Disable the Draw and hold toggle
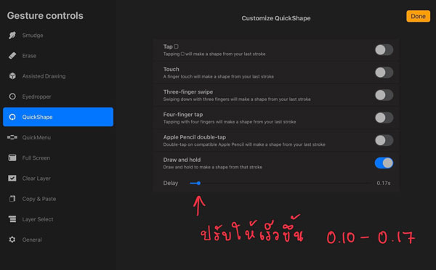The height and width of the screenshot is (270, 436). point(384,163)
